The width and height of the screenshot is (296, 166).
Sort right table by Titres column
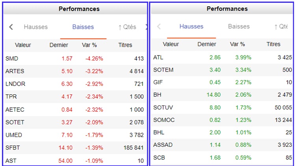click(x=274, y=44)
